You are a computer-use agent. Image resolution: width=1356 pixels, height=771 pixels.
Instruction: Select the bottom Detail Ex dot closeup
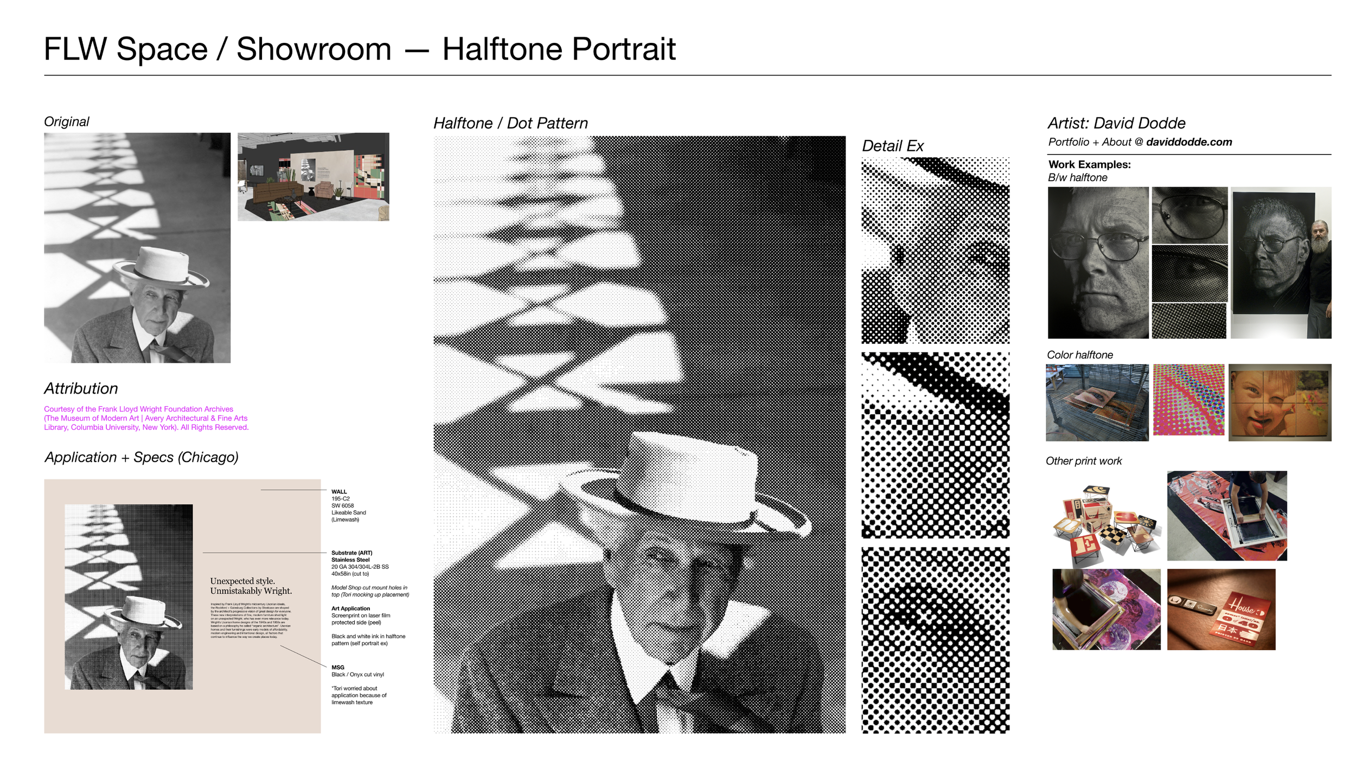(935, 640)
